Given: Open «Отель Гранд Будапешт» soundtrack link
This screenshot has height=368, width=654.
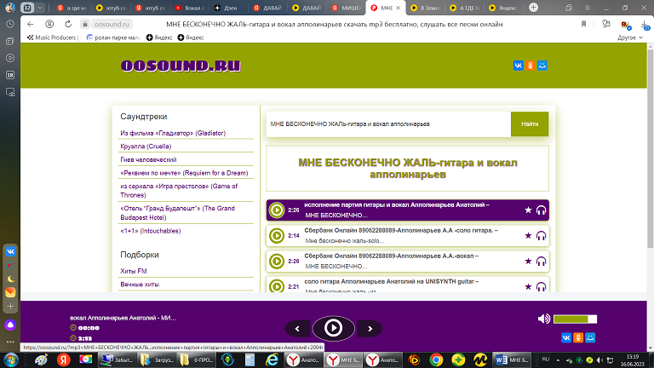Looking at the screenshot, I should click(x=177, y=213).
